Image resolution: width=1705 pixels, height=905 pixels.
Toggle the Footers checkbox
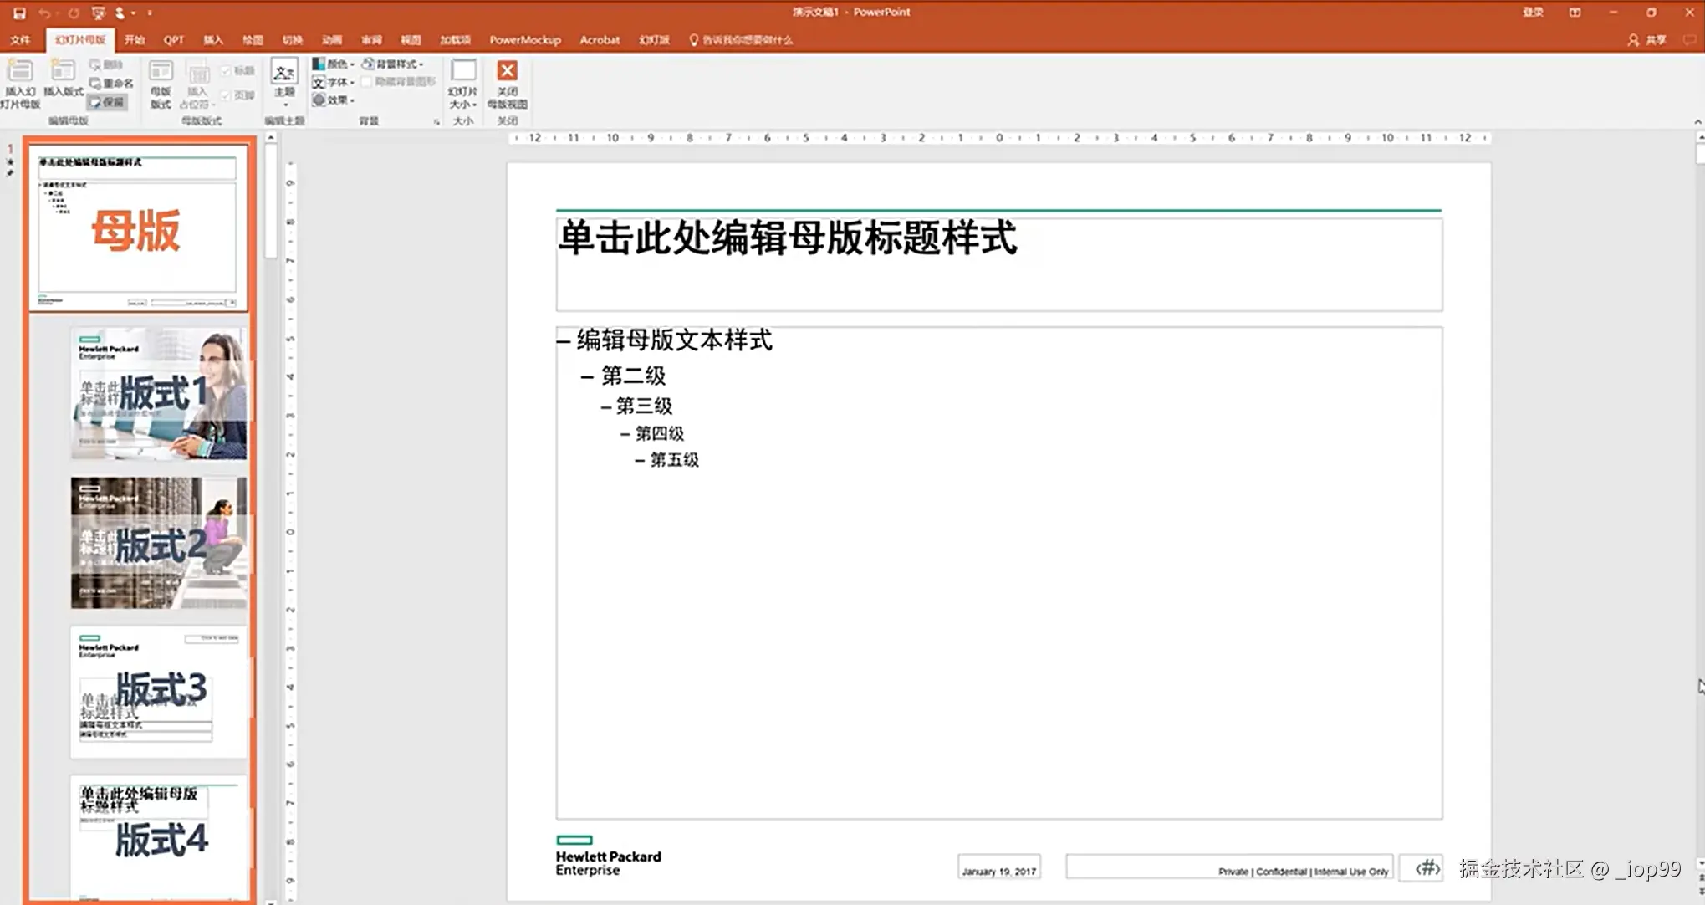[x=227, y=95]
